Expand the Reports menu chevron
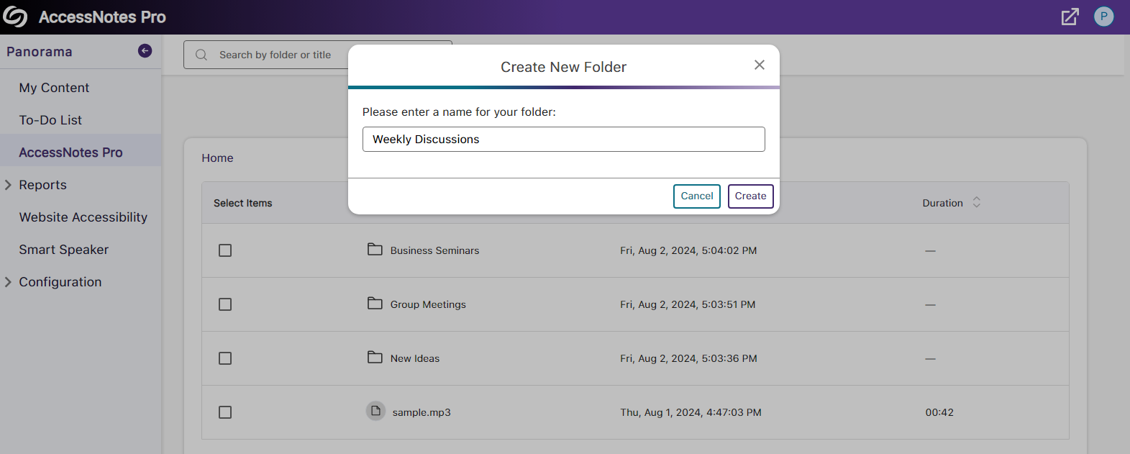Screen dimensions: 1130x454 pyautogui.click(x=9, y=185)
